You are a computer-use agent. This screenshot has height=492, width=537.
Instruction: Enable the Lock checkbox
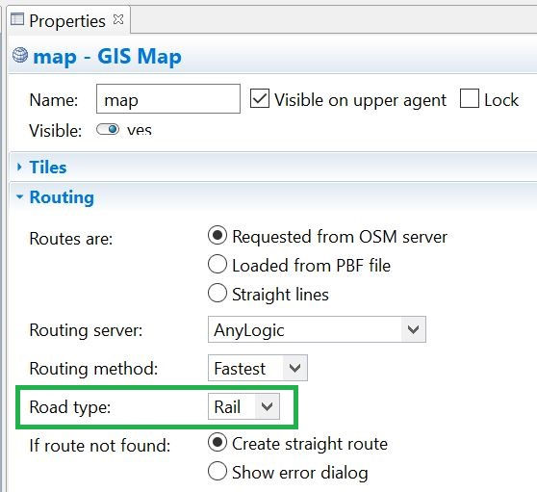pyautogui.click(x=470, y=98)
